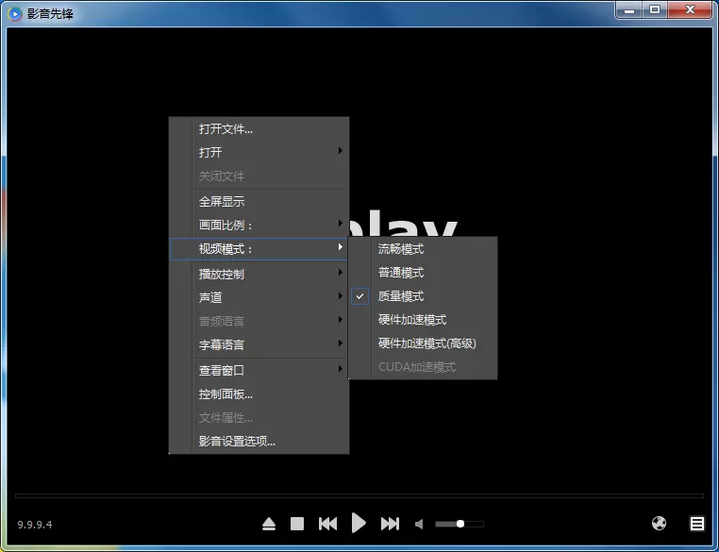Click the 影音先锋 app logo in title bar
This screenshot has width=719, height=552.
click(x=15, y=14)
